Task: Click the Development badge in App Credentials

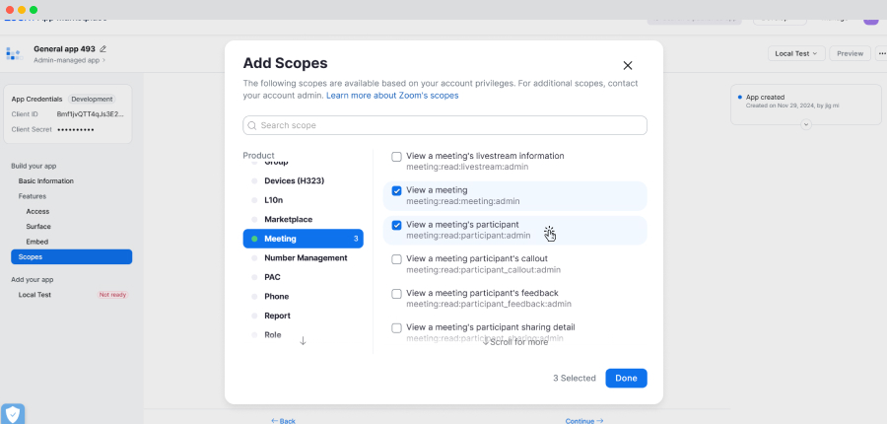Action: click(x=92, y=99)
